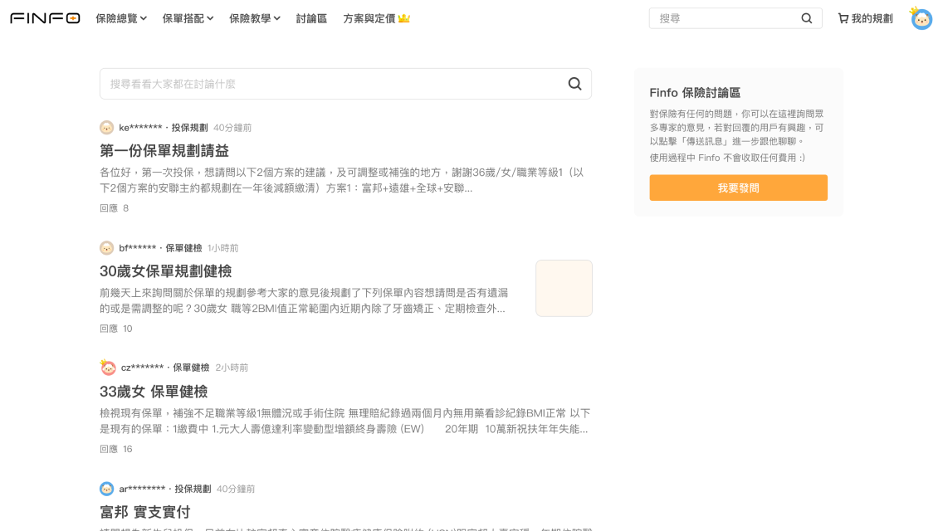Expand the 保單搭配 dropdown menu
This screenshot has height=531, width=943.
(188, 18)
